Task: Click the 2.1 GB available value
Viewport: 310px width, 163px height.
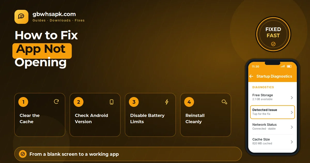Action: pos(262,99)
